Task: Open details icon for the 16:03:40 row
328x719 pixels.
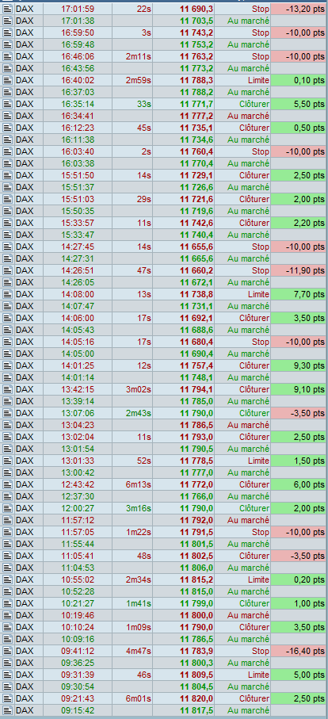Action: point(7,151)
